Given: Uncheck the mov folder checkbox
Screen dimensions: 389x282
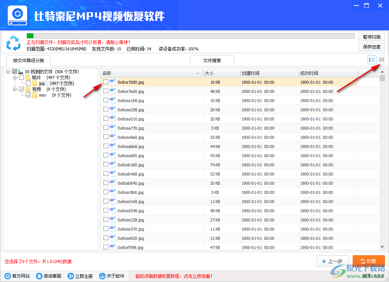Looking at the screenshot, I should coord(29,95).
